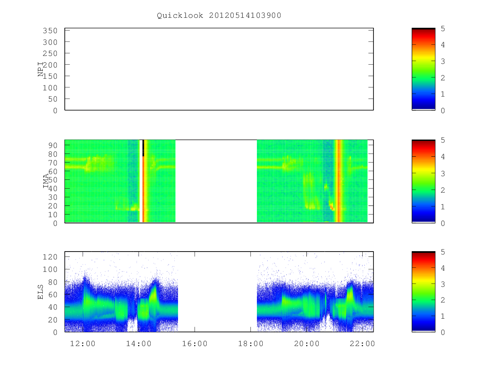This screenshot has height=373, width=498.
Task: Select the ELS axis label
Action: (41, 292)
